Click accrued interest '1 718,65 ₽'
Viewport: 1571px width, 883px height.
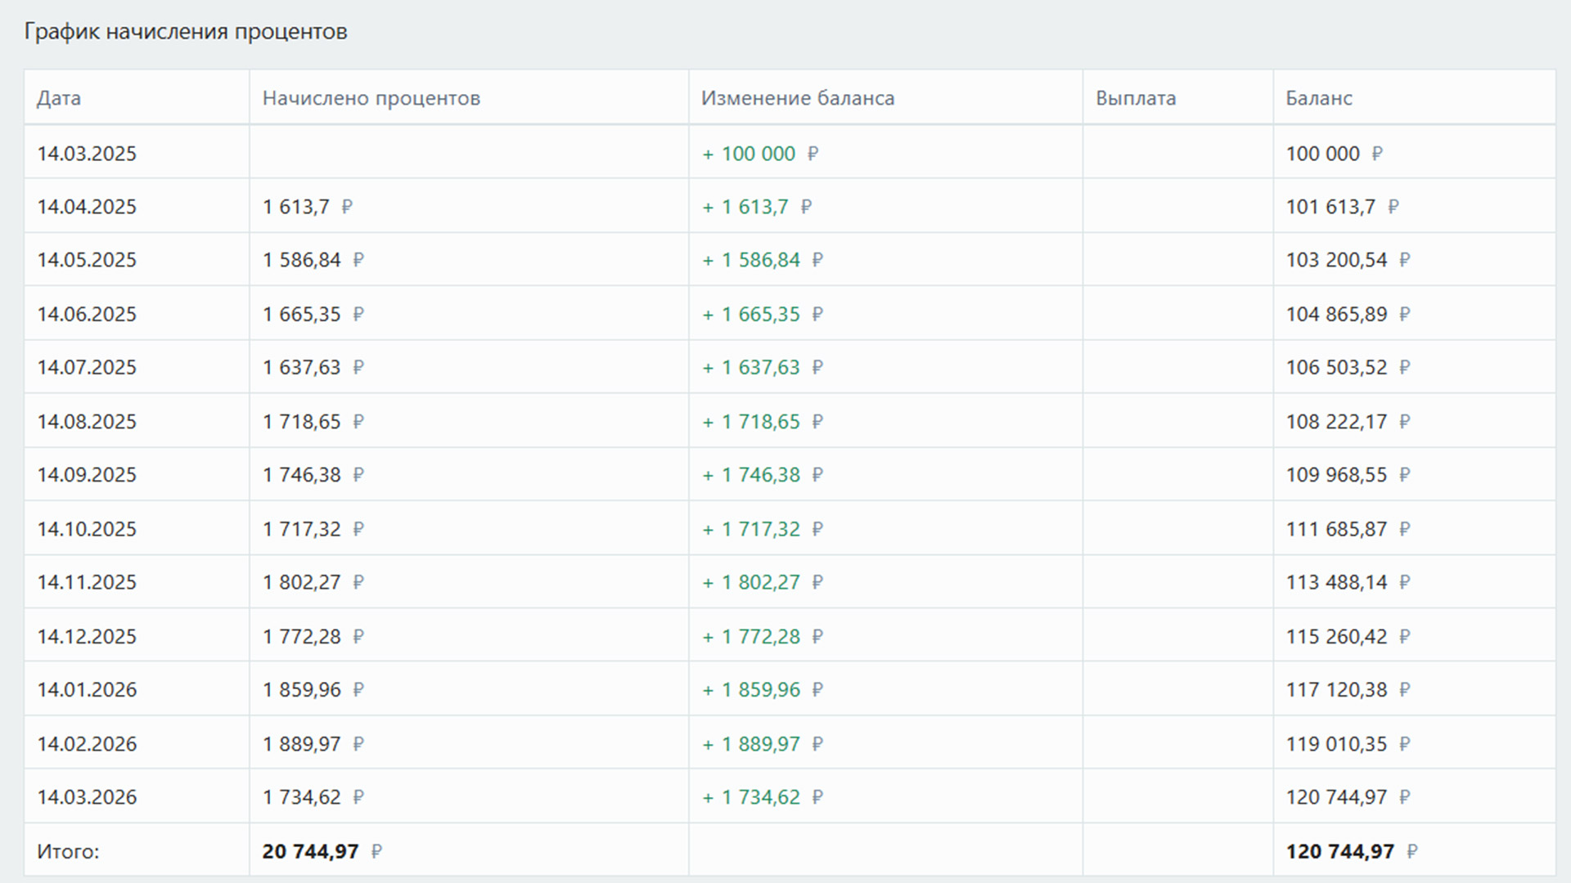pos(313,422)
